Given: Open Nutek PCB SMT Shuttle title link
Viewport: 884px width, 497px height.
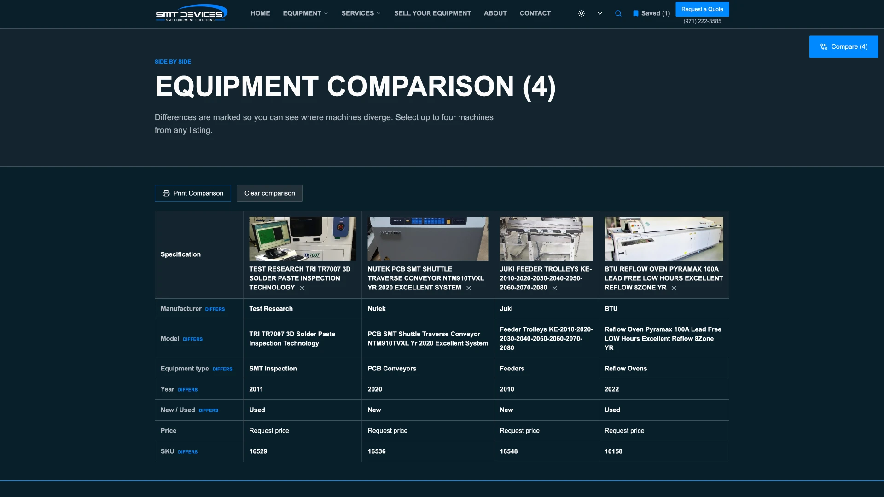Looking at the screenshot, I should [x=425, y=278].
